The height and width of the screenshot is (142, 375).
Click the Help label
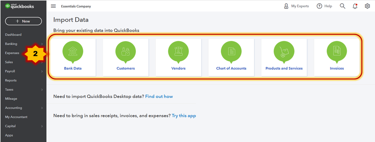328,6
